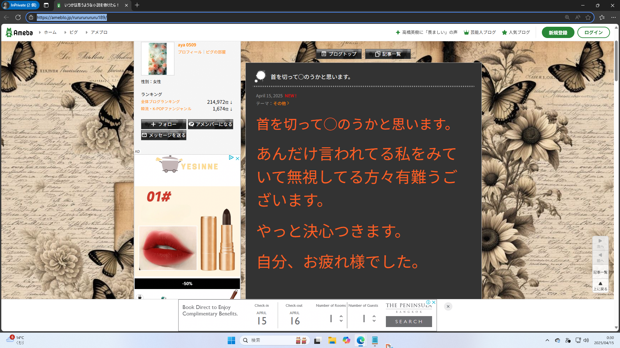Image resolution: width=620 pixels, height=348 pixels.
Task: Open 韓流・K-POPファンジャンル ranking link
Action: pos(166,109)
